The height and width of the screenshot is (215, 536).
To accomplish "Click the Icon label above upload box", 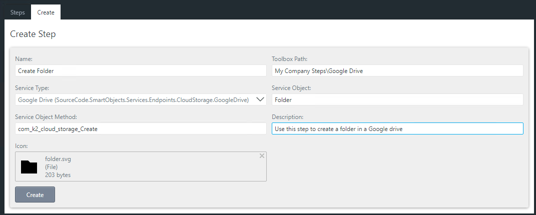I will click(21, 146).
